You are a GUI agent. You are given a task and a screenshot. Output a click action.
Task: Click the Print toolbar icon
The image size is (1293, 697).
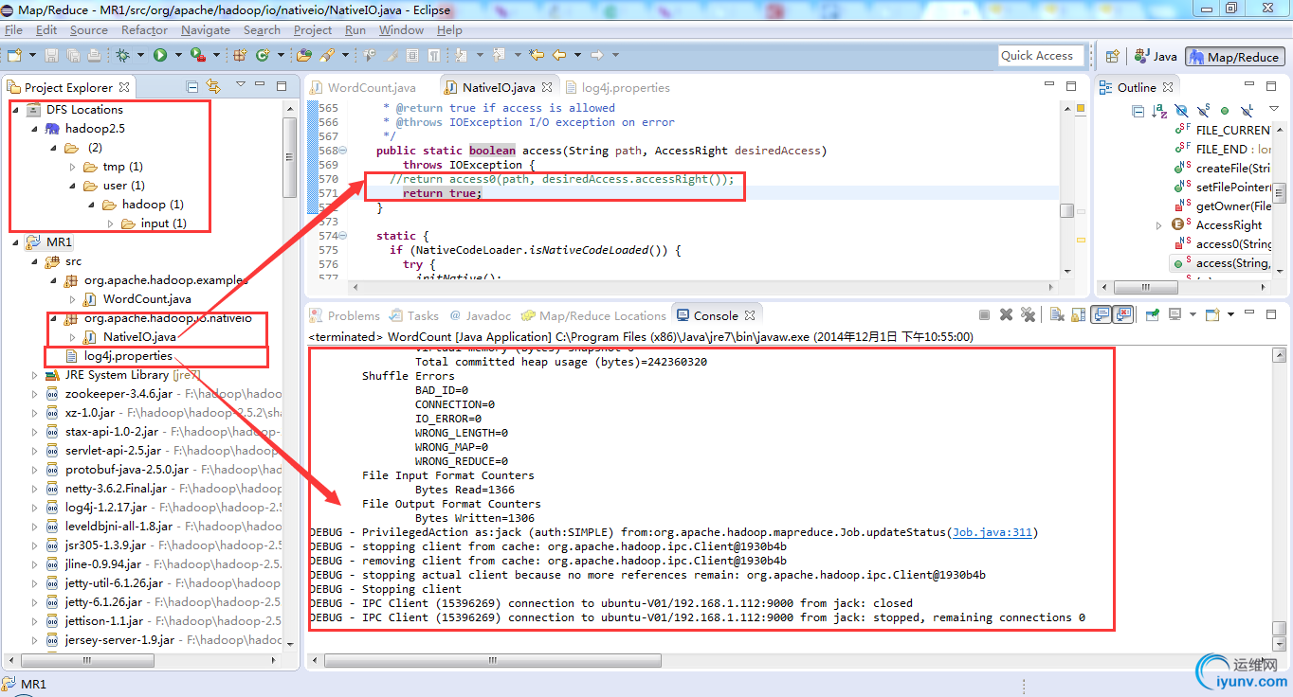coord(94,55)
